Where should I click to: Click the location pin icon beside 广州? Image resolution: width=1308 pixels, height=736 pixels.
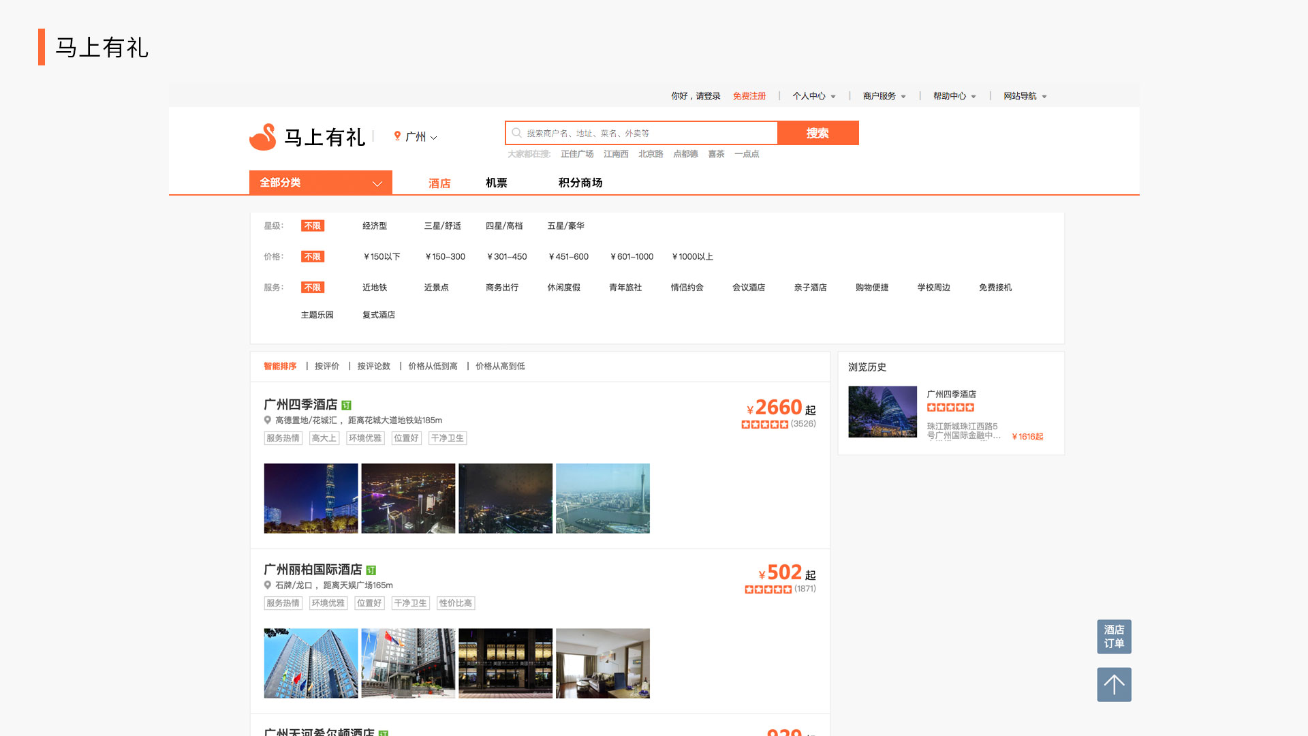pyautogui.click(x=397, y=136)
